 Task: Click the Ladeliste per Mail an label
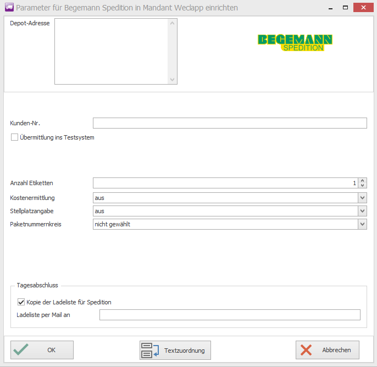click(43, 315)
